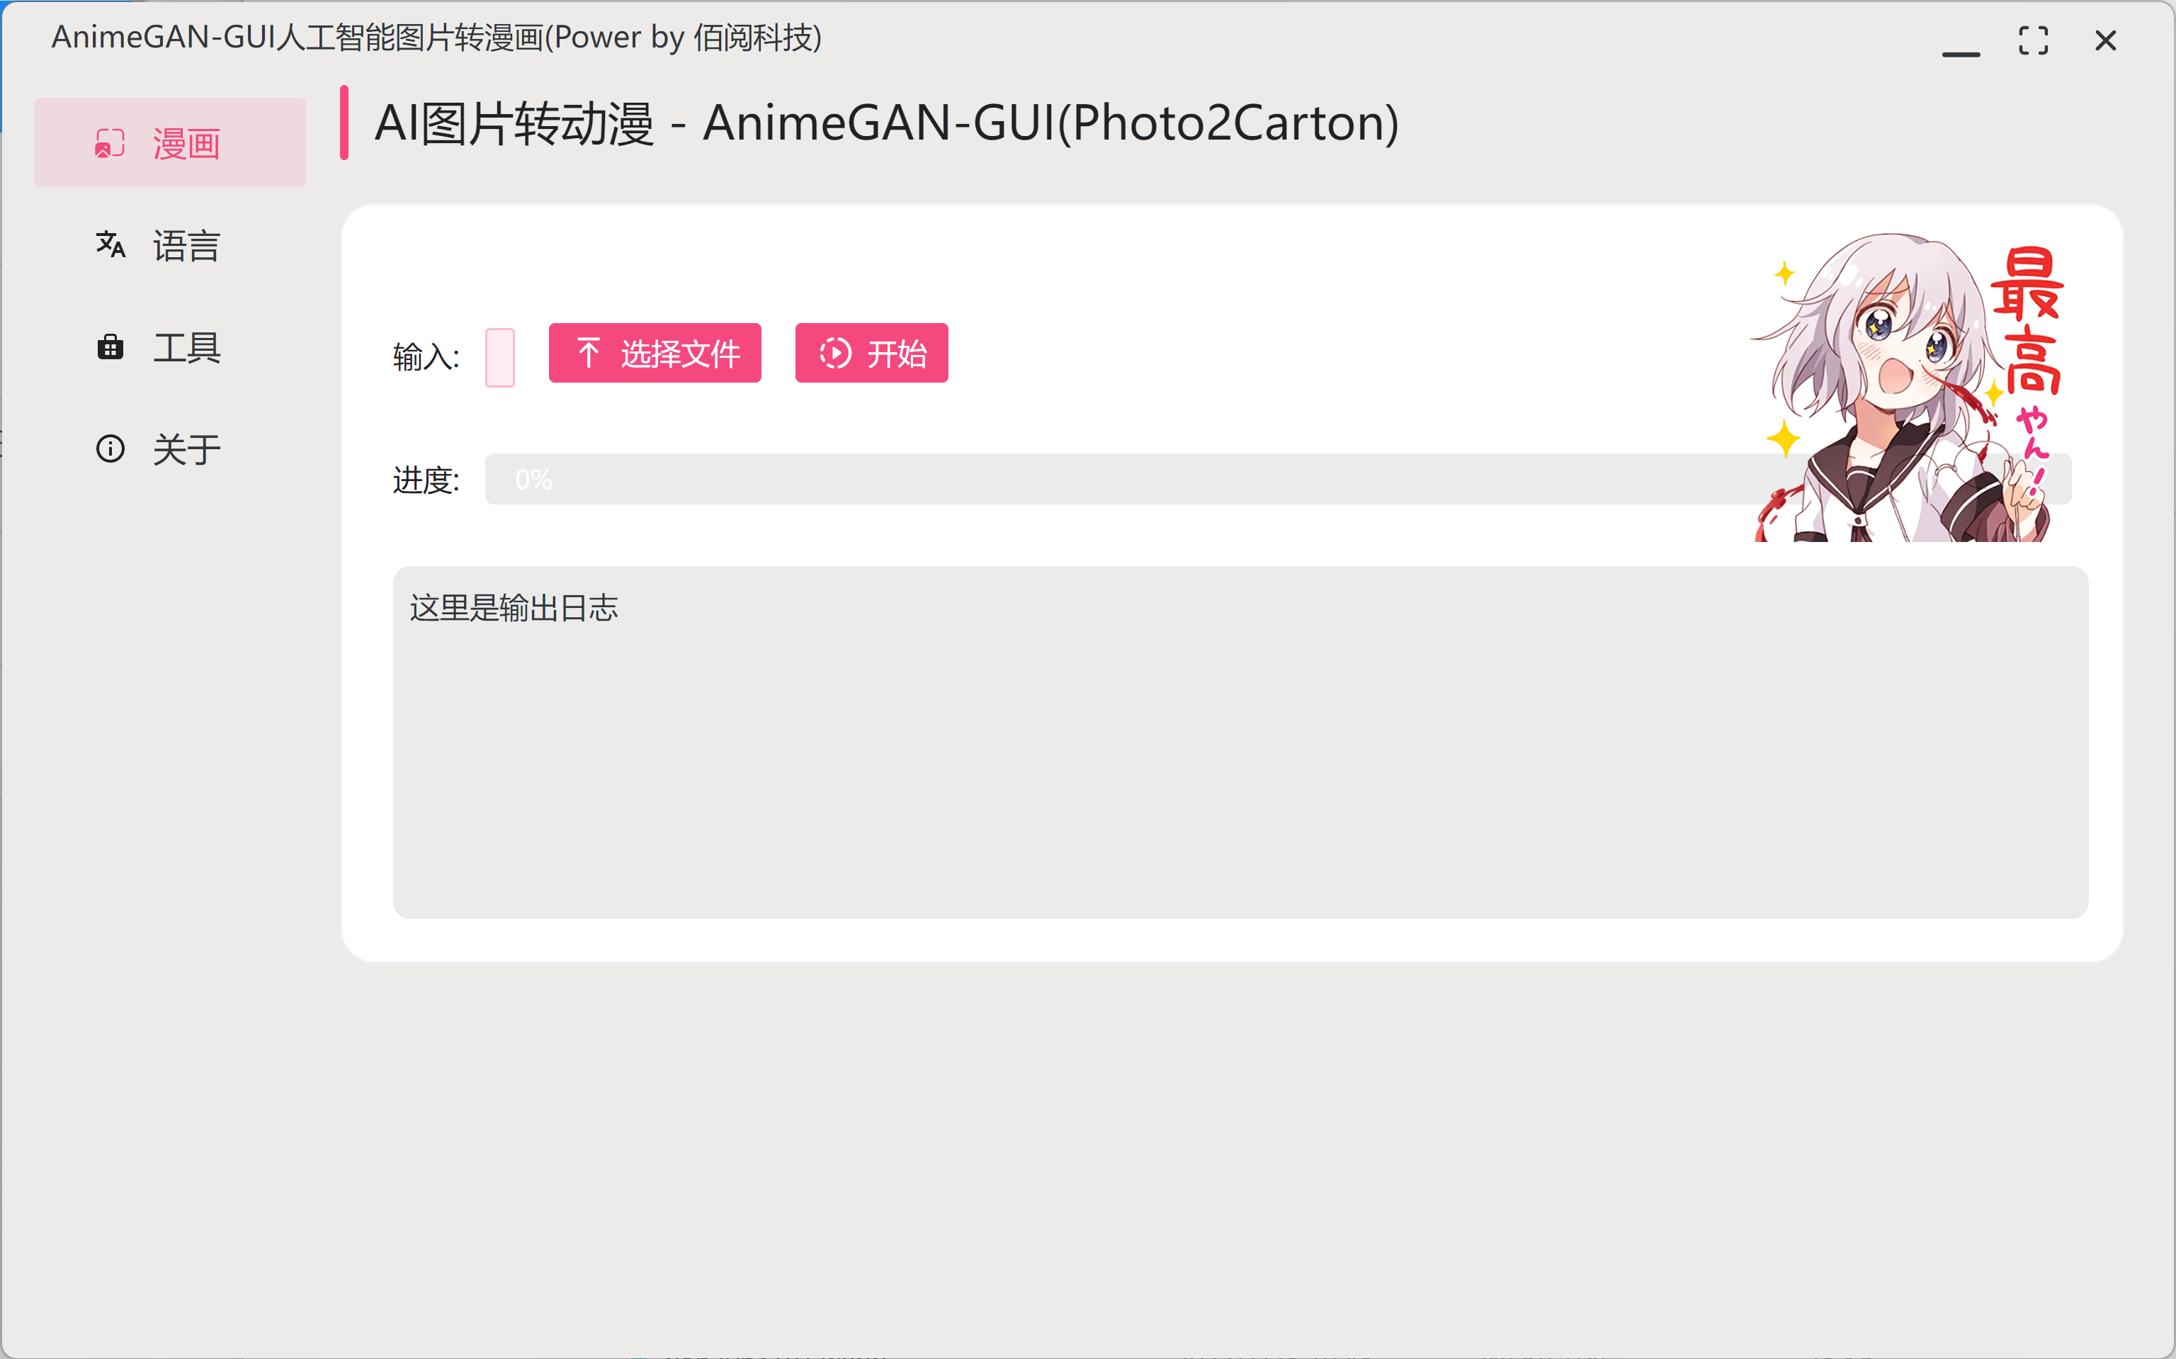This screenshot has width=2176, height=1359.
Task: Click the play circle icon on 开始
Action: [836, 354]
